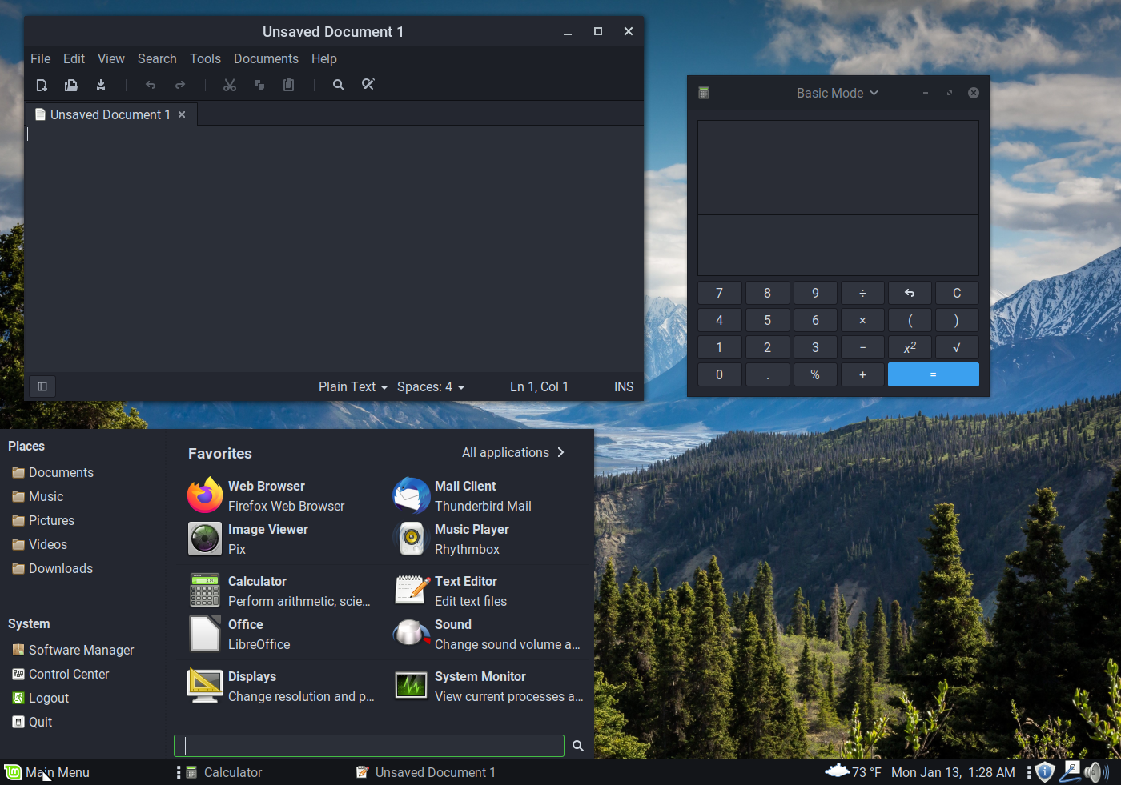Expand the Basic Mode calculator dropdown
The width and height of the screenshot is (1121, 785).
coord(837,93)
